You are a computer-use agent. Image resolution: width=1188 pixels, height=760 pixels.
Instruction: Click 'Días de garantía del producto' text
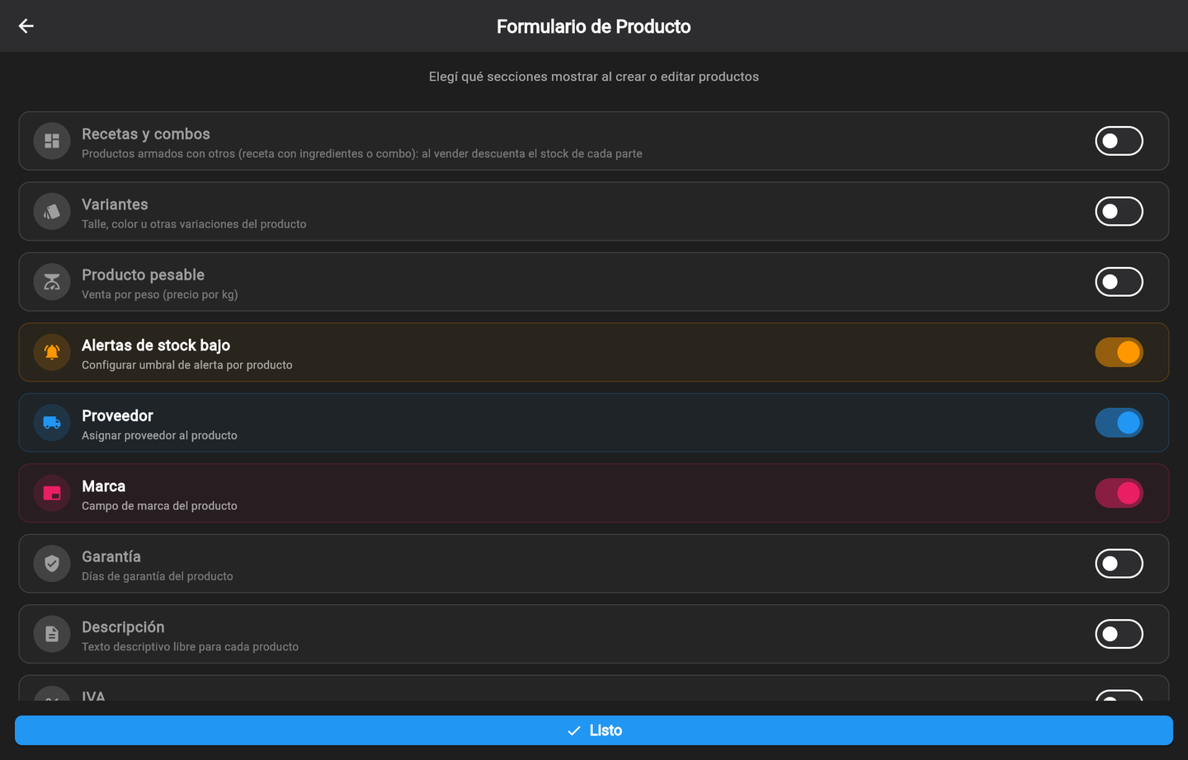(158, 576)
